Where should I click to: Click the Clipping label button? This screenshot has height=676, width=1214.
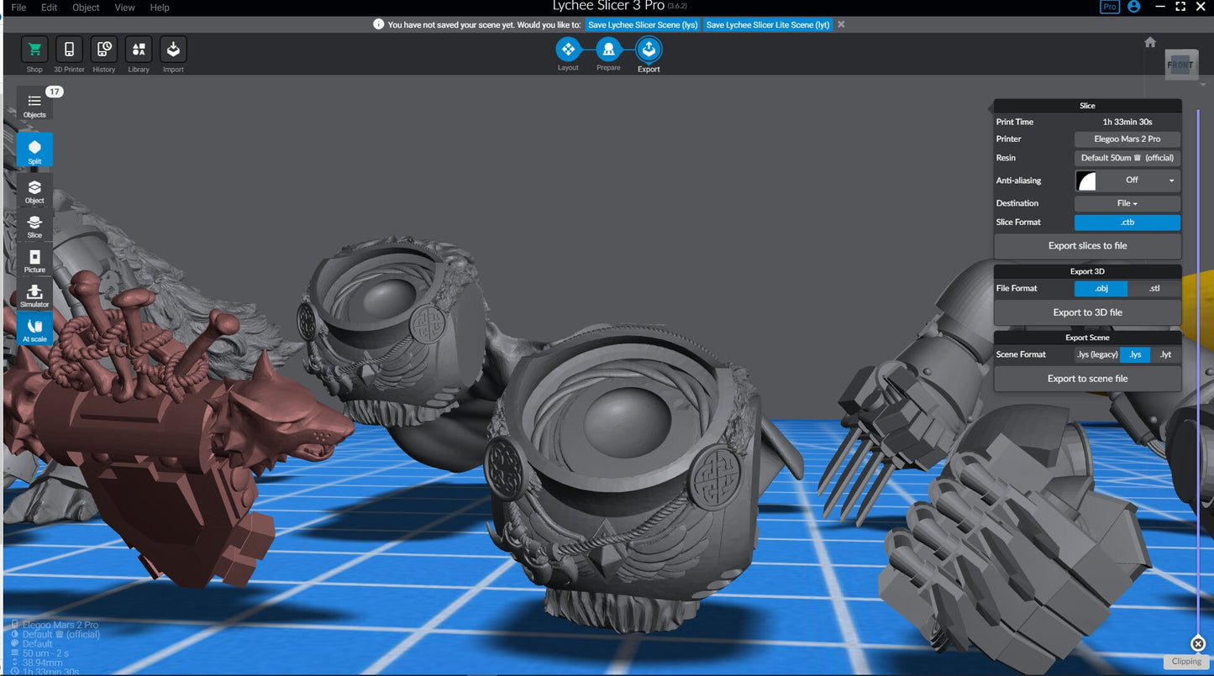(1186, 662)
